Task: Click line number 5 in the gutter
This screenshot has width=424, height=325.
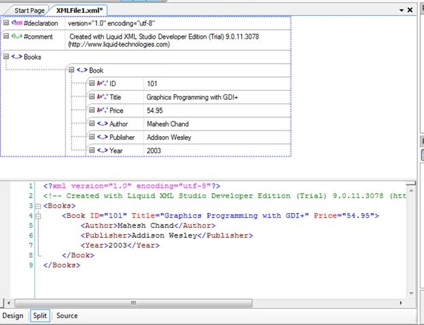Action: pyautogui.click(x=31, y=226)
